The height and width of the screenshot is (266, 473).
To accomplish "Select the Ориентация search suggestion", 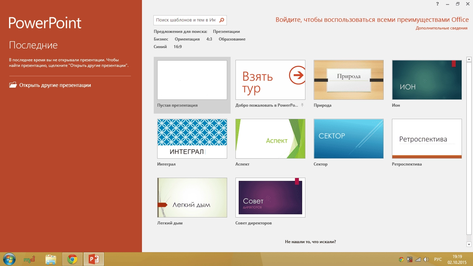I will [187, 39].
